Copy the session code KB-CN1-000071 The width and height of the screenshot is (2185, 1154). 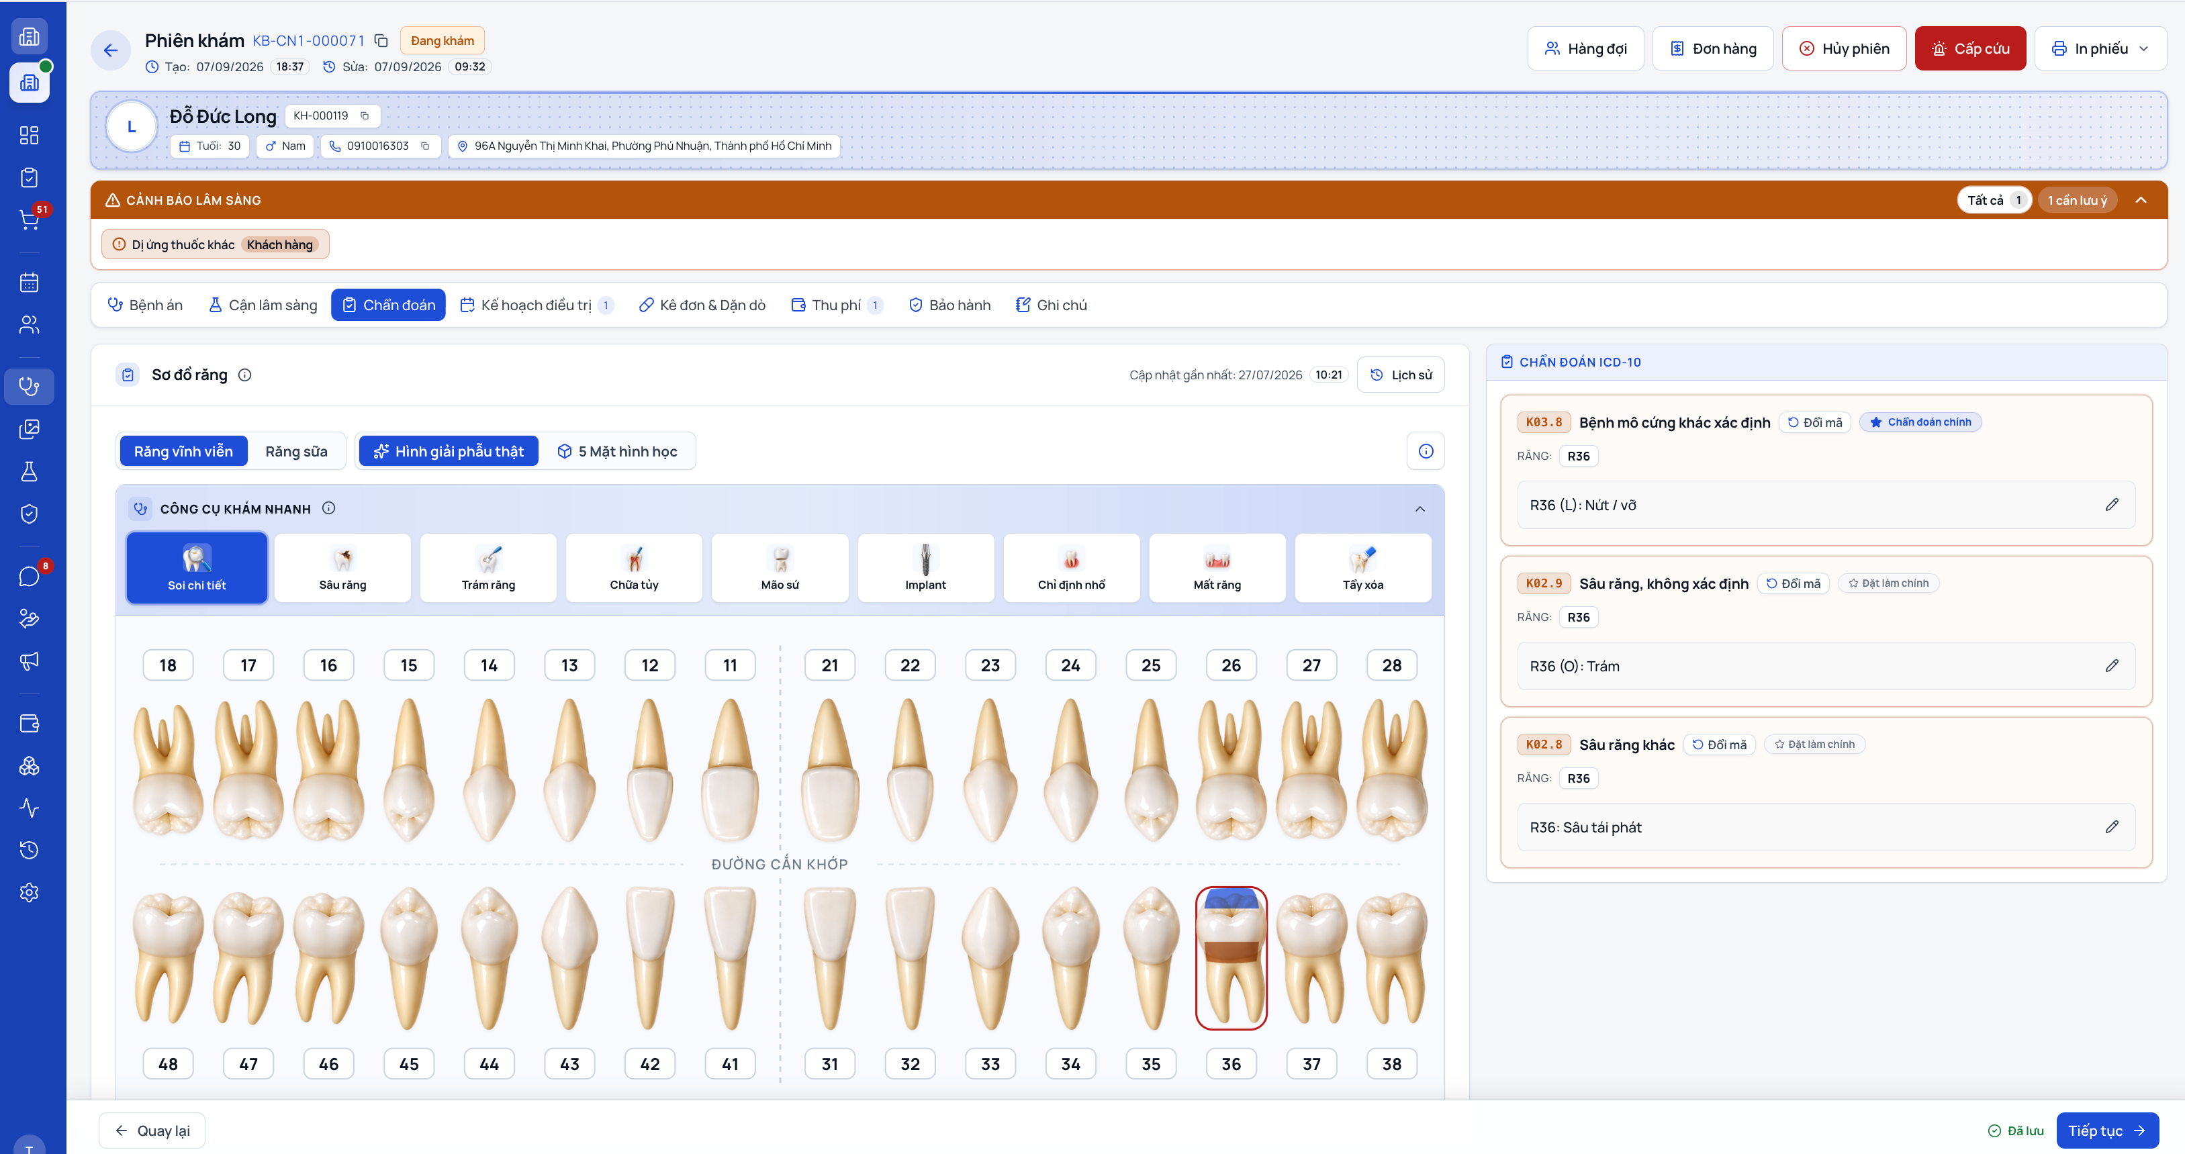point(381,41)
